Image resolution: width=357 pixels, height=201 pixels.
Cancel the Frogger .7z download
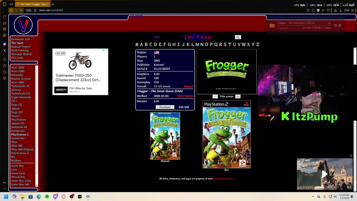pyautogui.click(x=340, y=25)
